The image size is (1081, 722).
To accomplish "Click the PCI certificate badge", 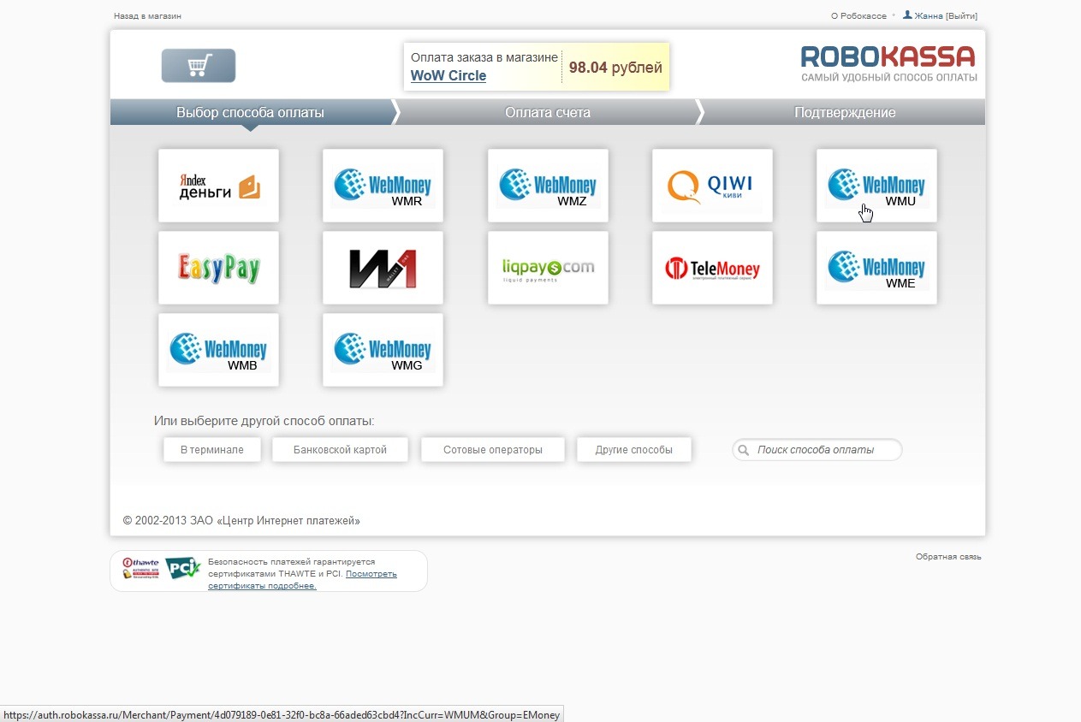I will point(182,568).
